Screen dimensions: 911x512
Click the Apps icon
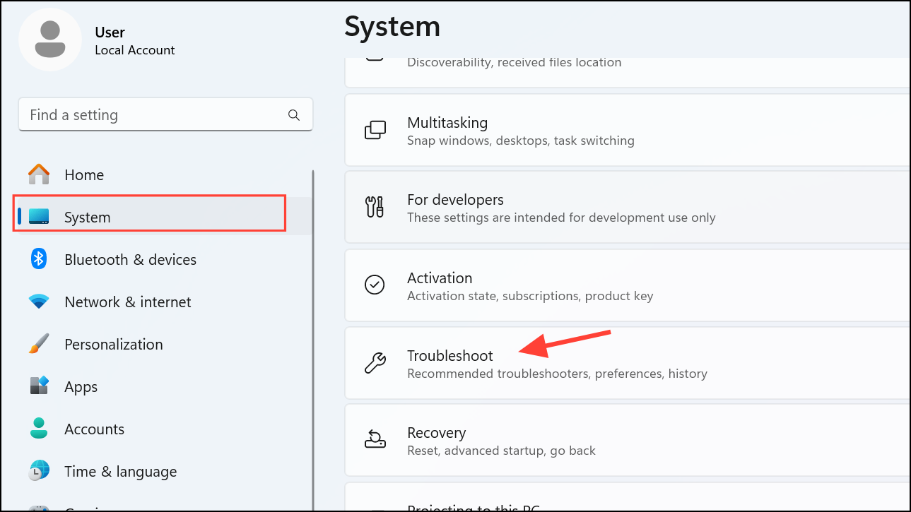pos(39,386)
